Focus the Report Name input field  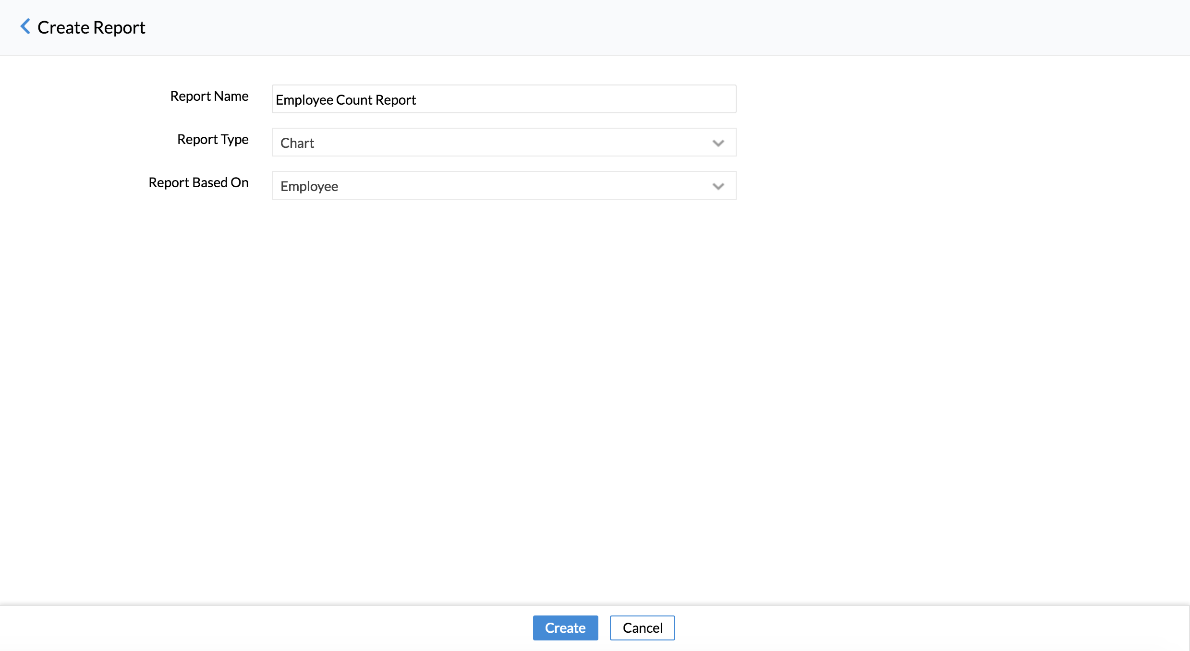coord(503,99)
